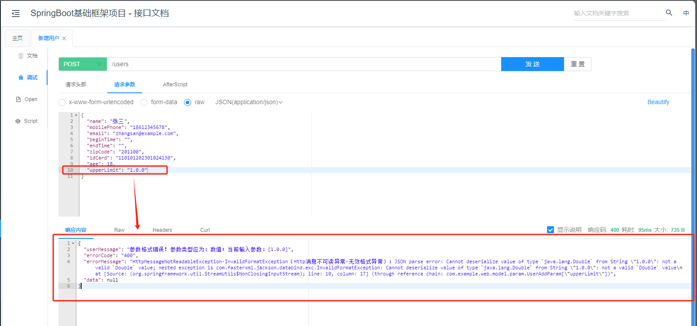
Task: Open the 请求参数 tab
Action: (125, 85)
